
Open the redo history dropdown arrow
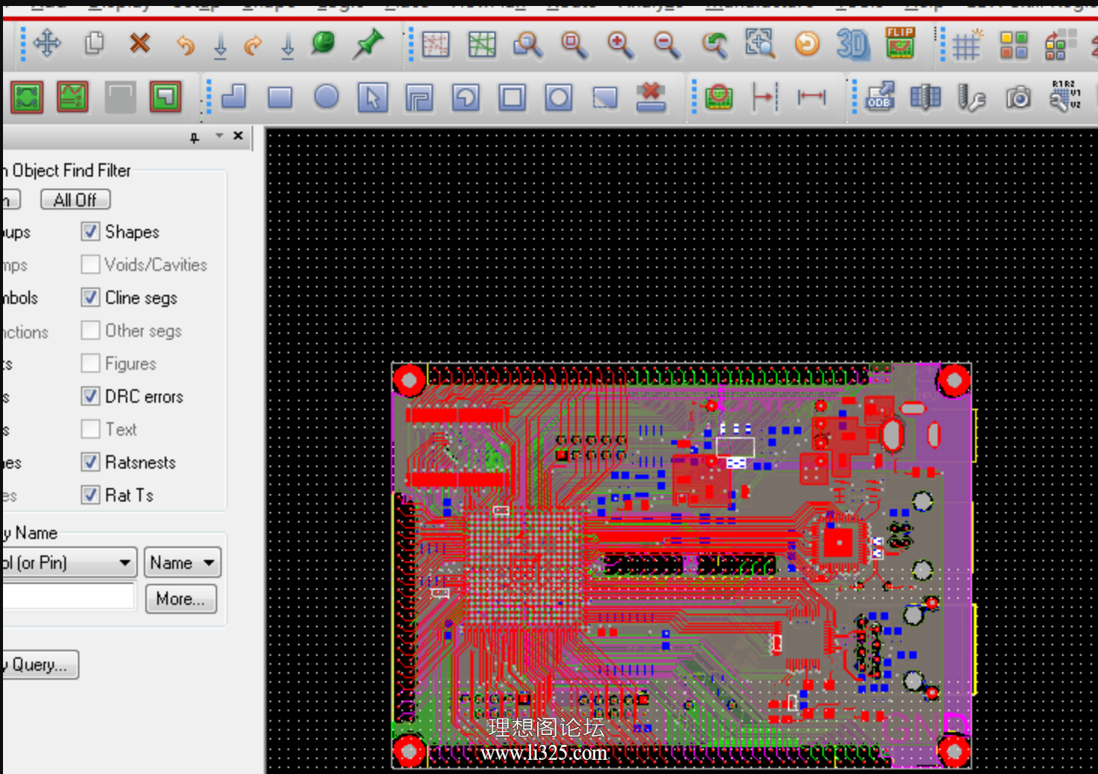pos(288,46)
